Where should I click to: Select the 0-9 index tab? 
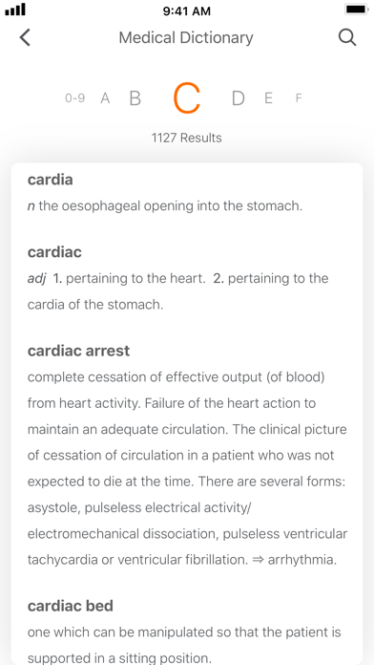pyautogui.click(x=74, y=98)
